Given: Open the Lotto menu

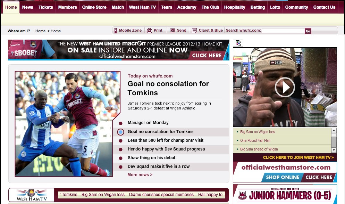Looking at the screenshot, I should 275,7.
